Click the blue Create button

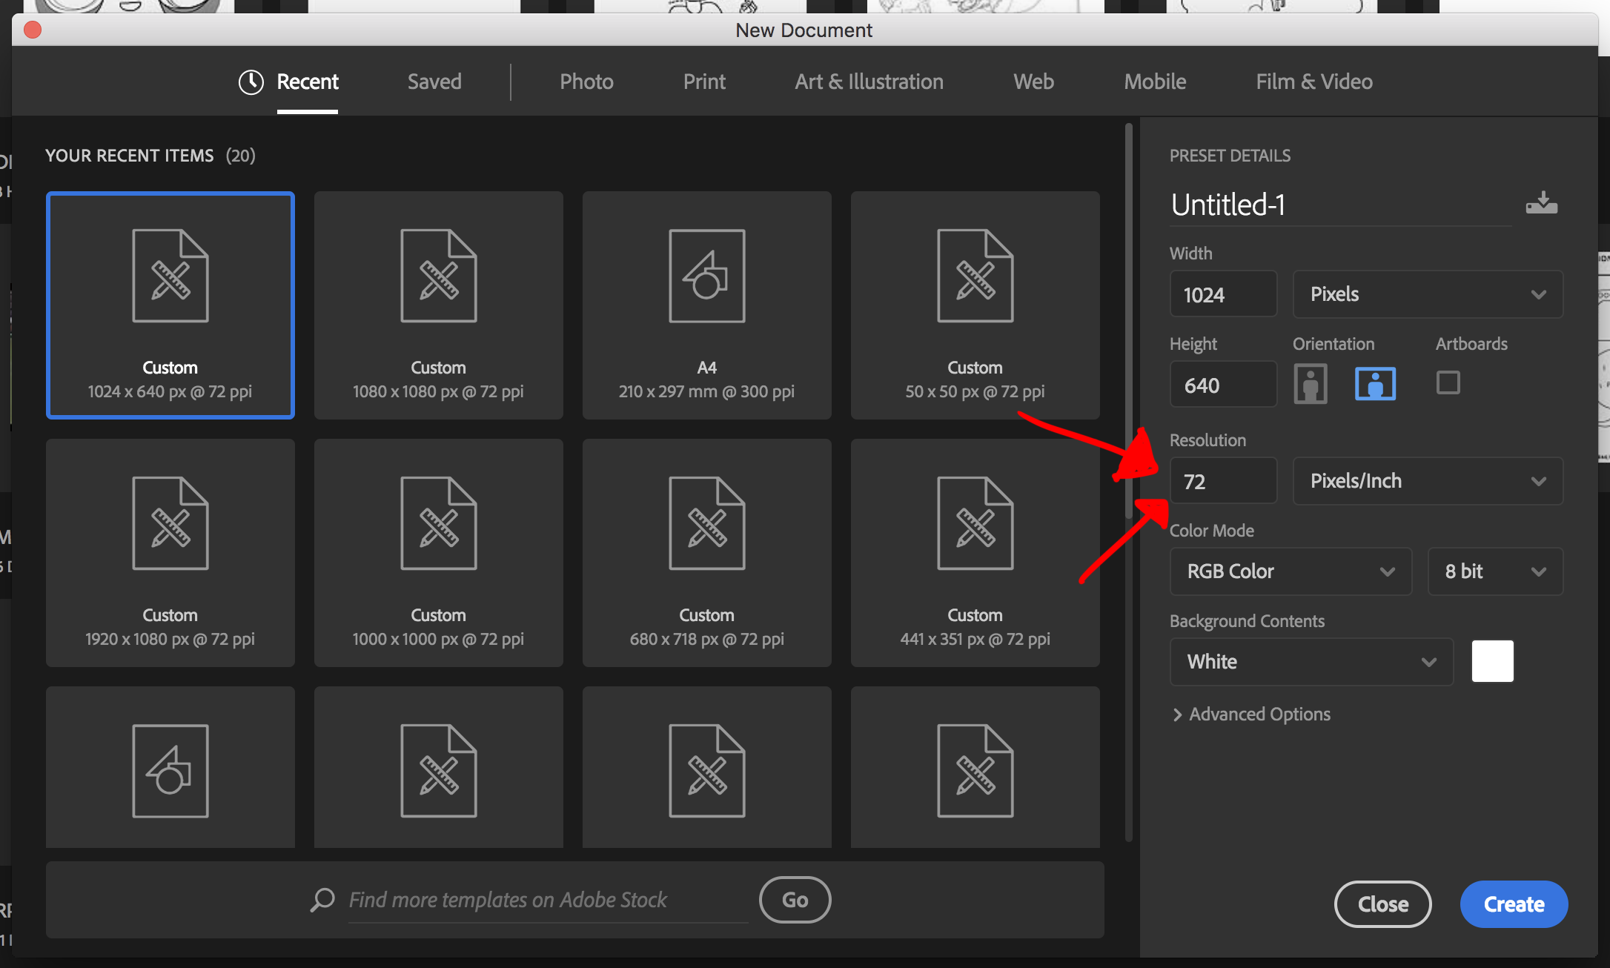[1513, 904]
